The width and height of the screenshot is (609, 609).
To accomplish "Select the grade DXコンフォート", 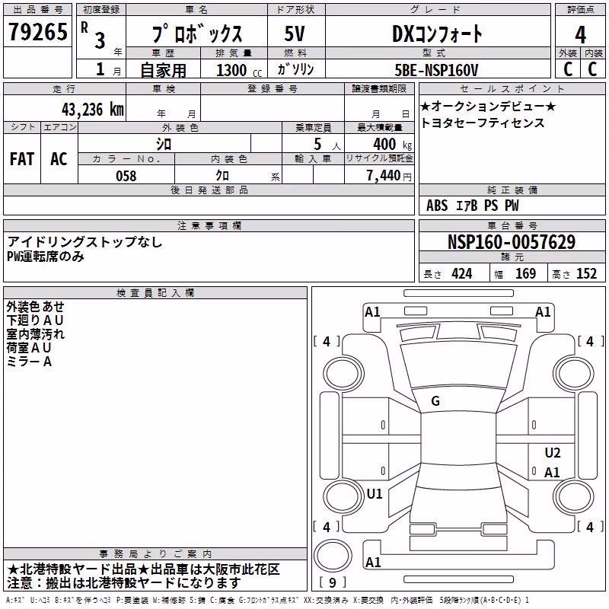I will tap(437, 33).
